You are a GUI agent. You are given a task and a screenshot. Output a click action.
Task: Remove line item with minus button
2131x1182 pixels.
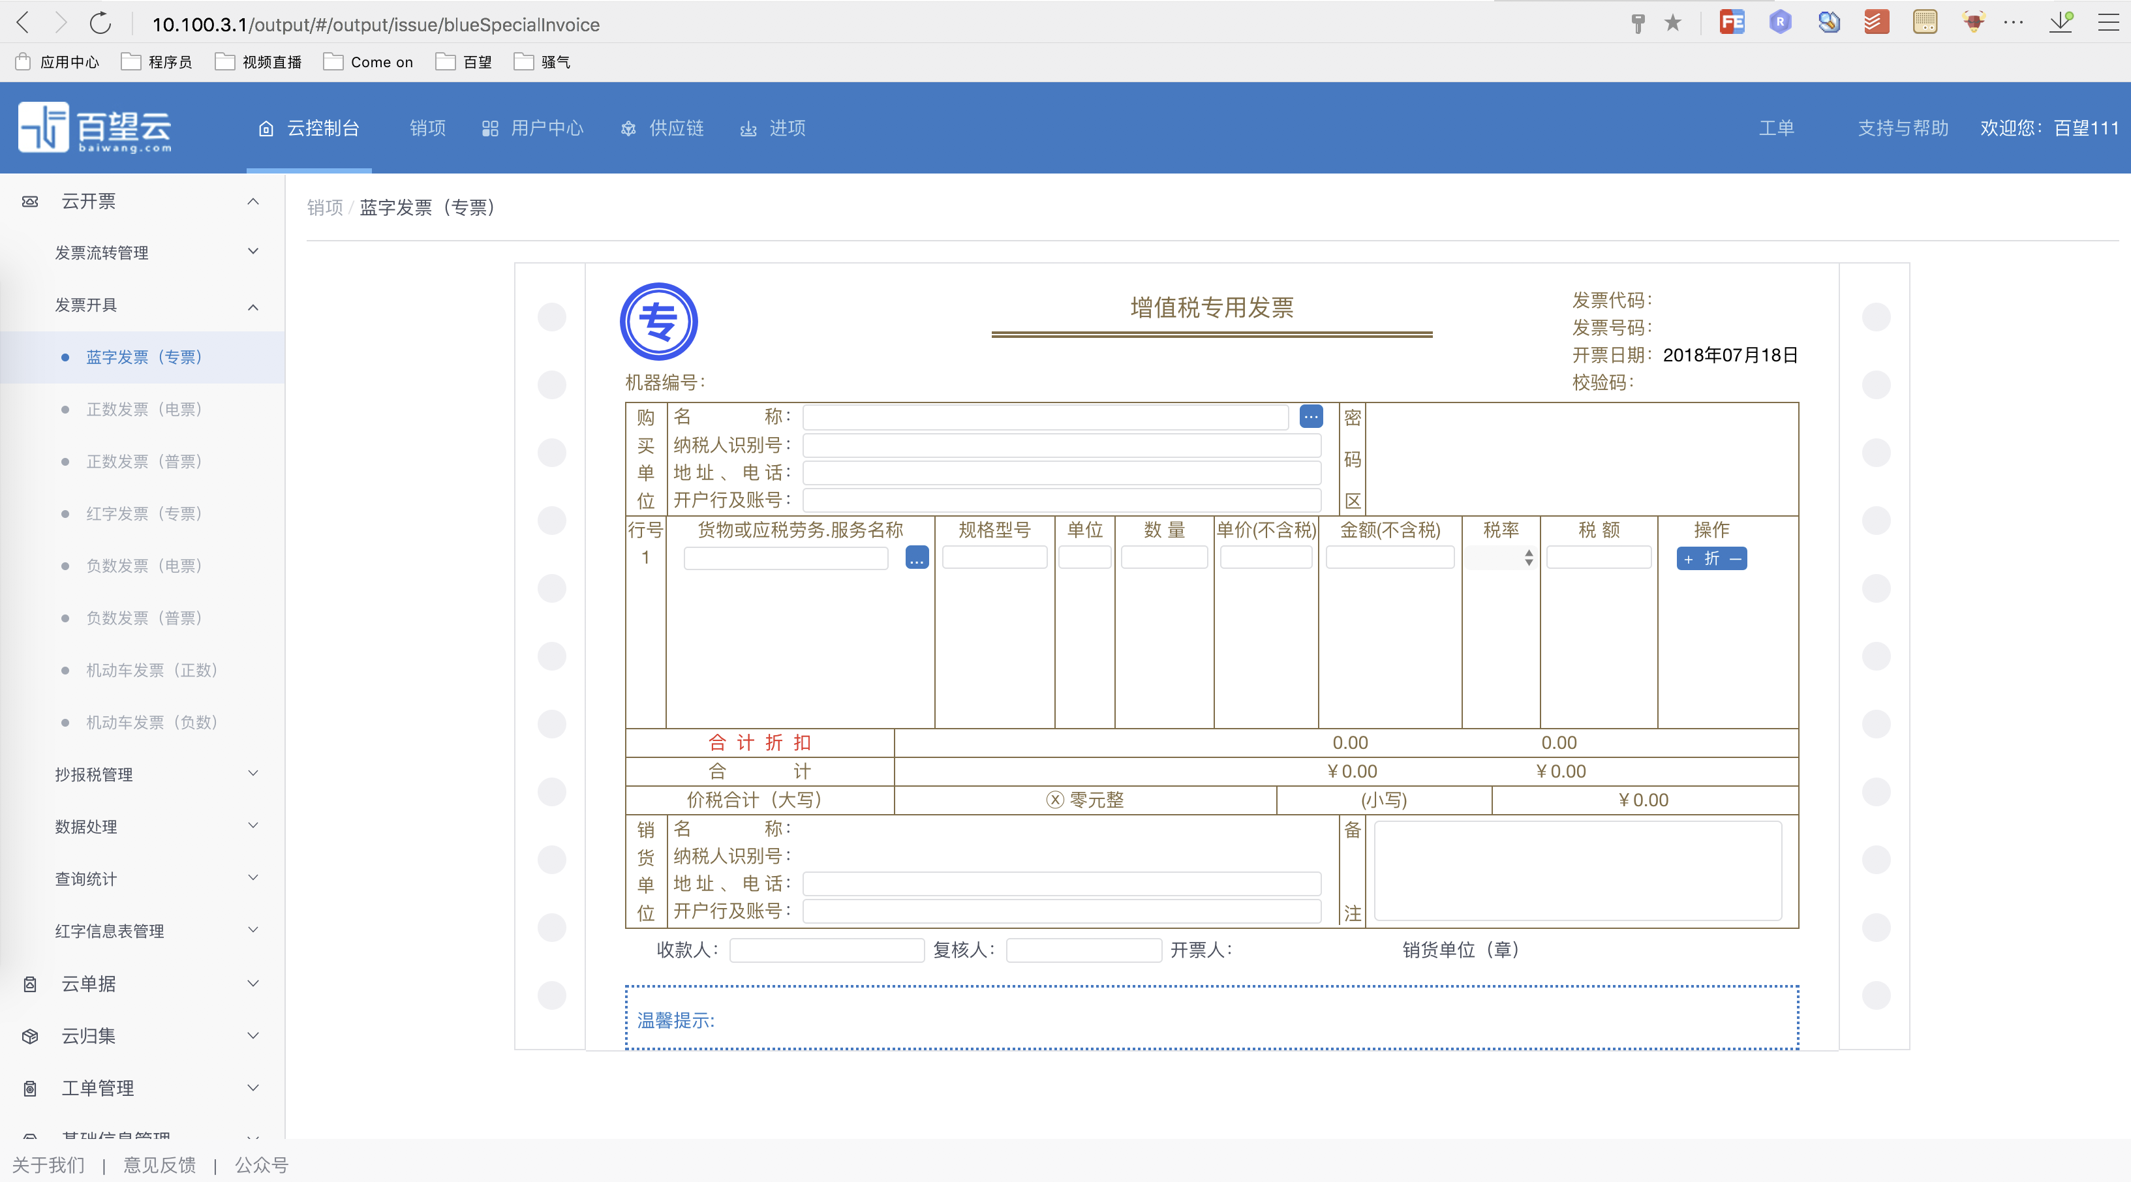(1736, 559)
